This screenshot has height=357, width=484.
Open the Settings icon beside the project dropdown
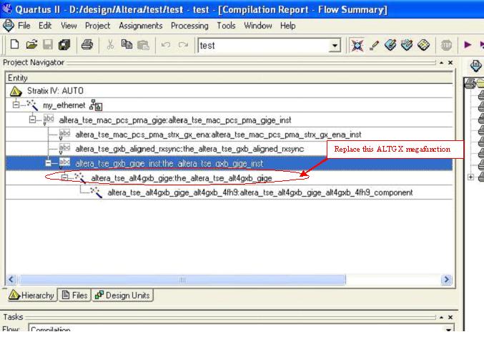357,45
